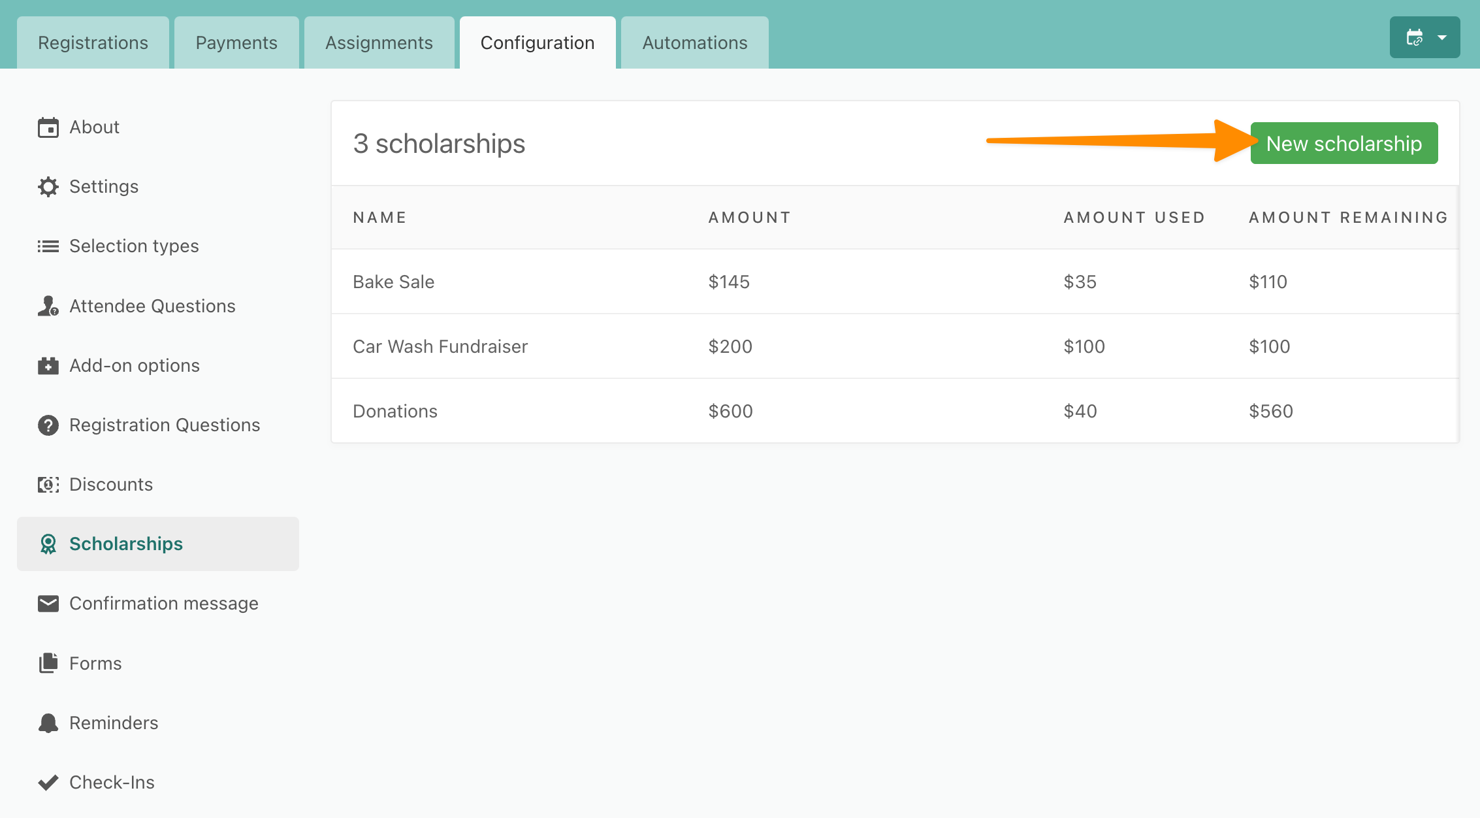This screenshot has width=1480, height=818.
Task: Select Scholarships in the sidebar
Action: point(158,544)
